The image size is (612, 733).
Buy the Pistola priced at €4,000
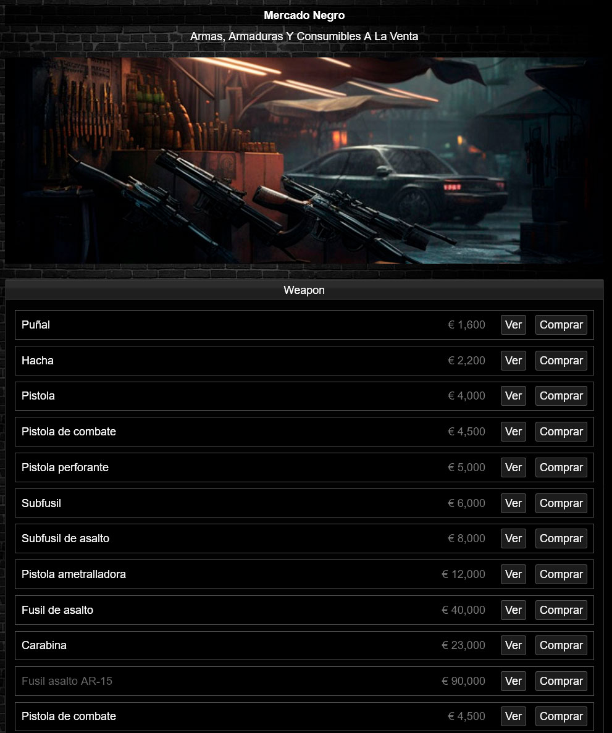point(561,396)
